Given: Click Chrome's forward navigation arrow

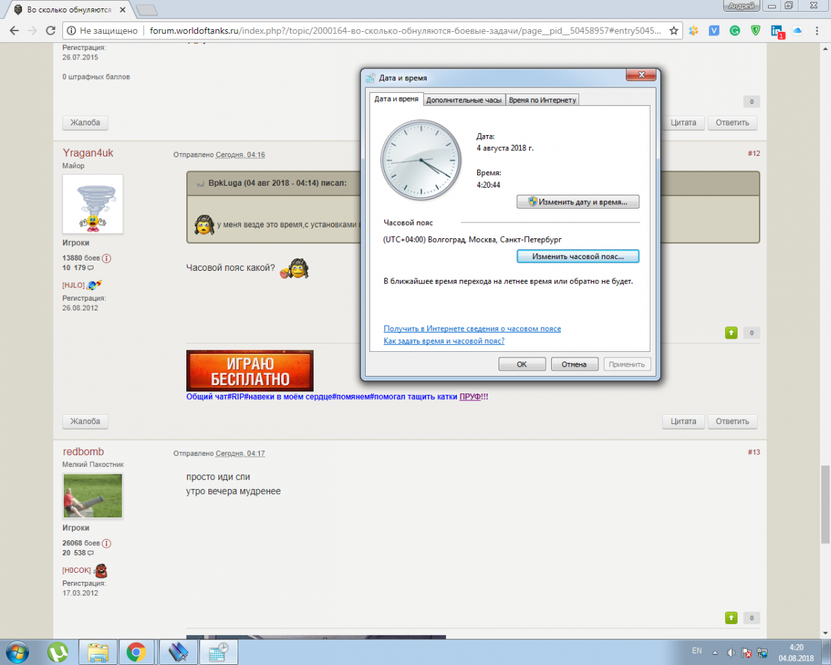Looking at the screenshot, I should pyautogui.click(x=32, y=30).
